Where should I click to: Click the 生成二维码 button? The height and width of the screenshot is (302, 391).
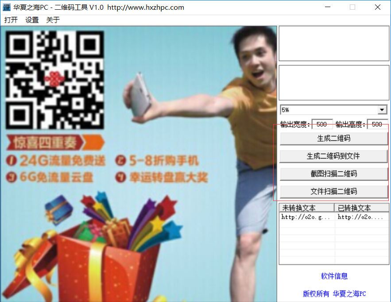pyautogui.click(x=333, y=139)
